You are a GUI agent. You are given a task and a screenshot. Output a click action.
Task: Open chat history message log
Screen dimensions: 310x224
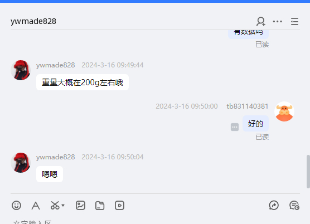pyautogui.click(x=294, y=206)
